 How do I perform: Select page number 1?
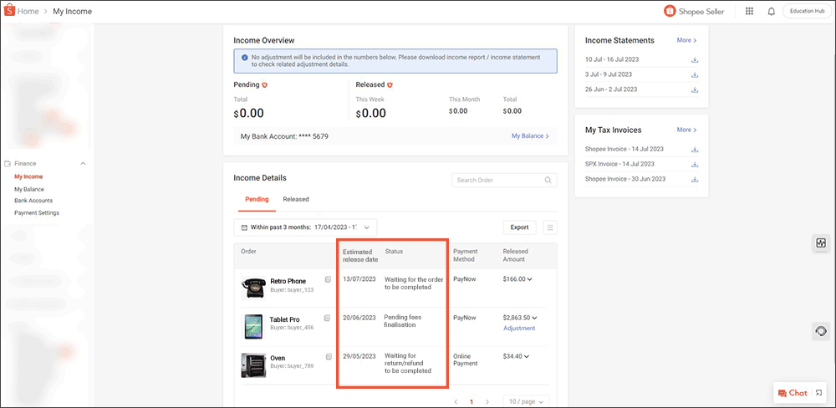(472, 401)
